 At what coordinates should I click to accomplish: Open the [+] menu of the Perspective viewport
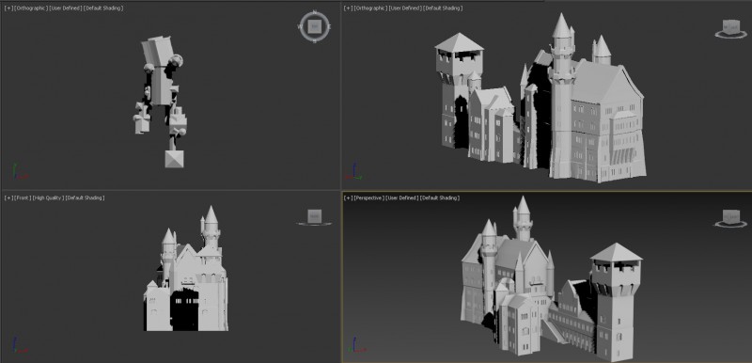click(x=349, y=197)
